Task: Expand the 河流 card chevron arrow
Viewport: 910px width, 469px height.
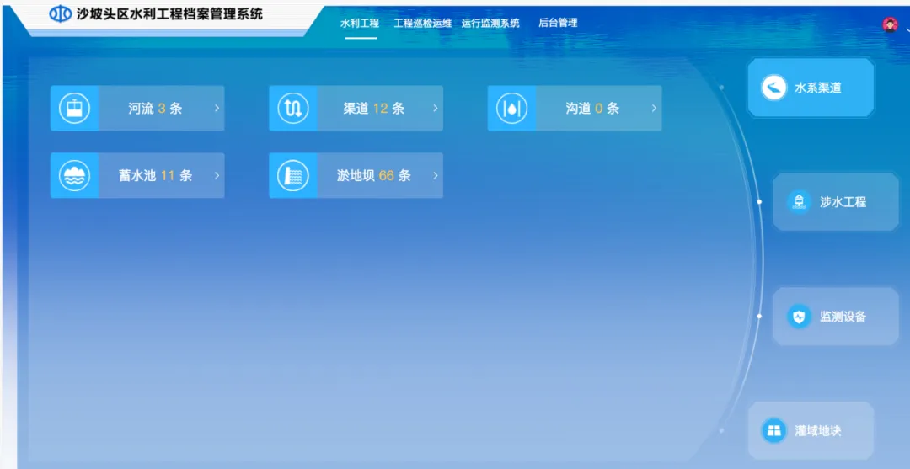Action: point(217,109)
